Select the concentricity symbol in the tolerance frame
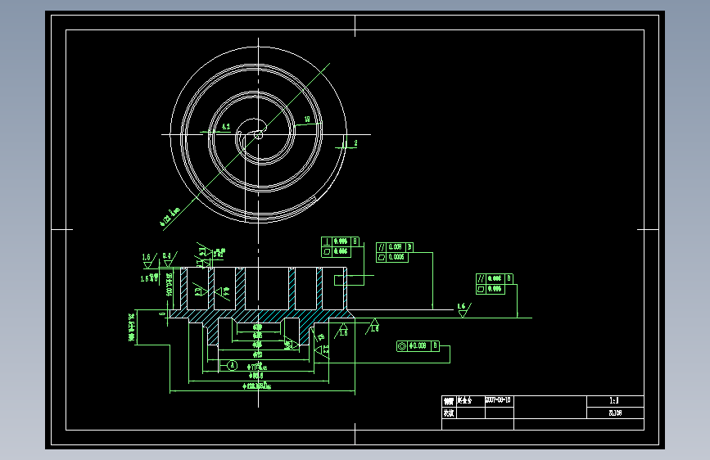This screenshot has width=710, height=460. click(401, 346)
